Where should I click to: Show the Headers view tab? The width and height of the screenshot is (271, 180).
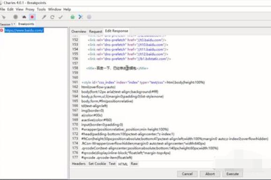tap(79, 164)
